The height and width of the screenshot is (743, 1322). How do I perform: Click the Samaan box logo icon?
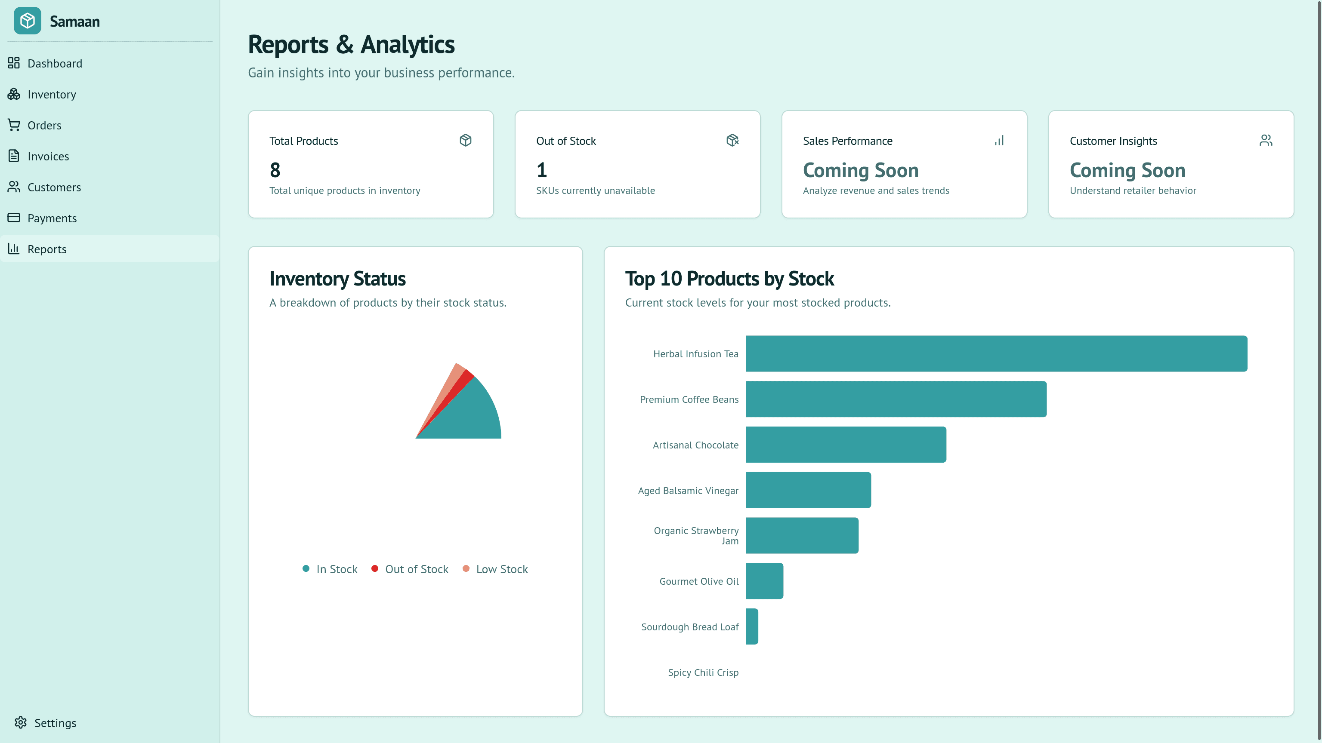pyautogui.click(x=27, y=21)
